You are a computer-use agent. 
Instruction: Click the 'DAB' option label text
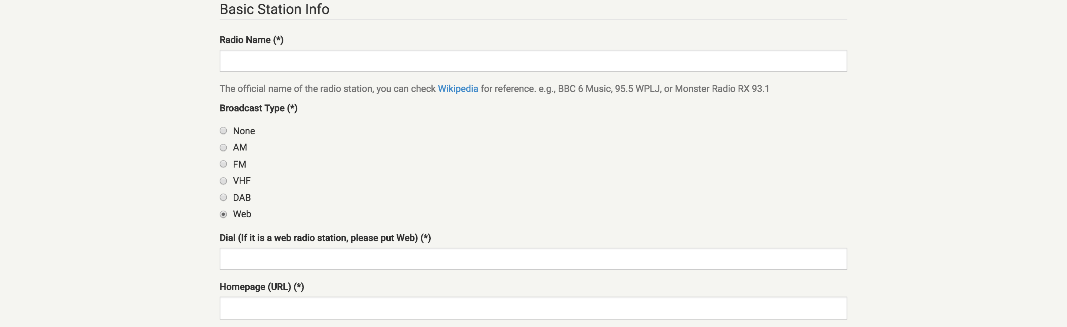pos(242,198)
